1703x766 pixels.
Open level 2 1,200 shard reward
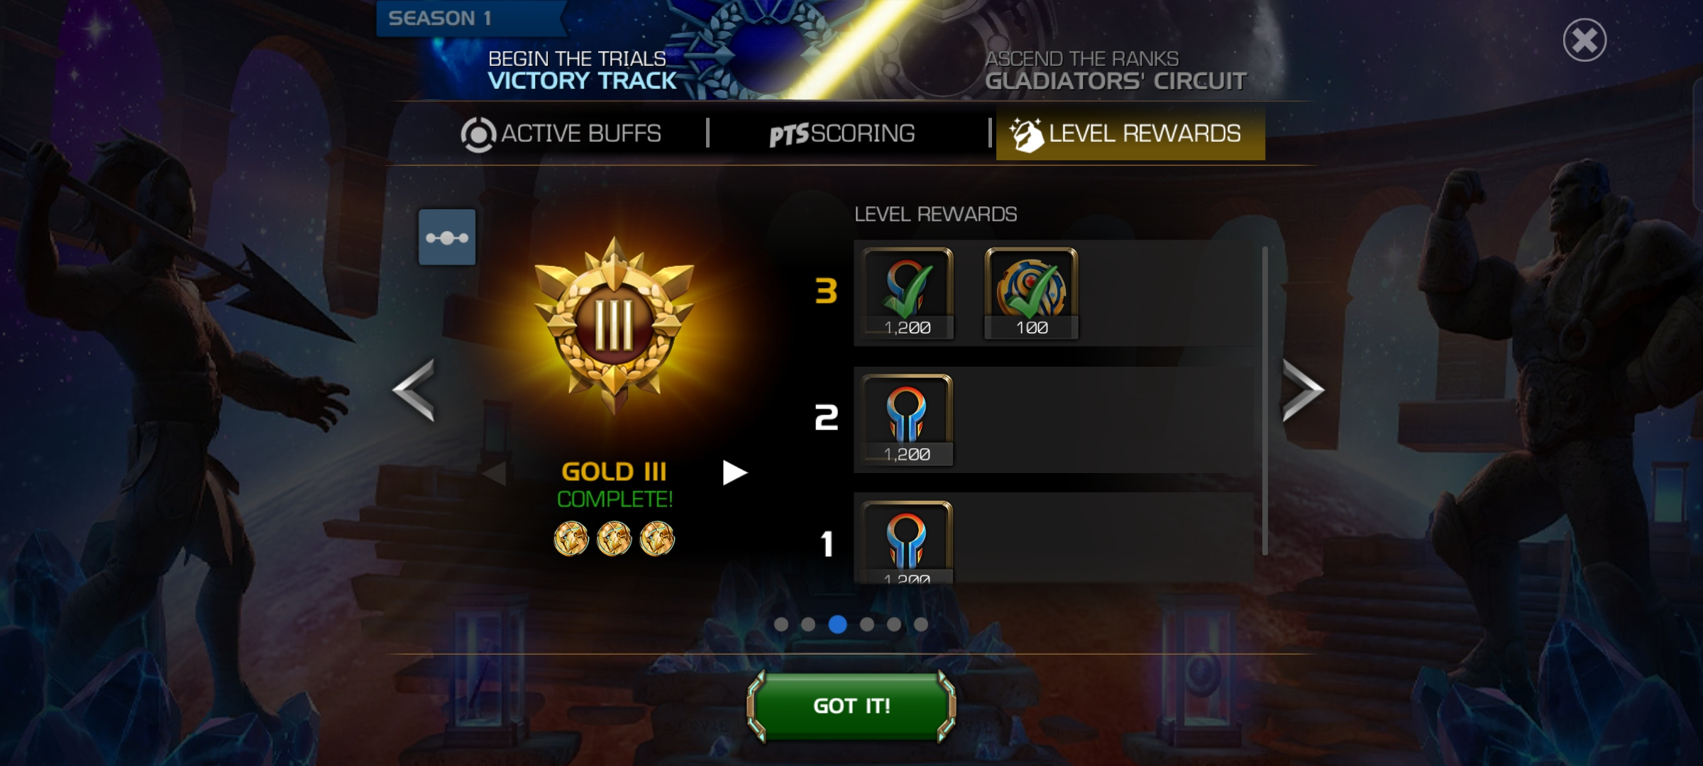(x=907, y=420)
